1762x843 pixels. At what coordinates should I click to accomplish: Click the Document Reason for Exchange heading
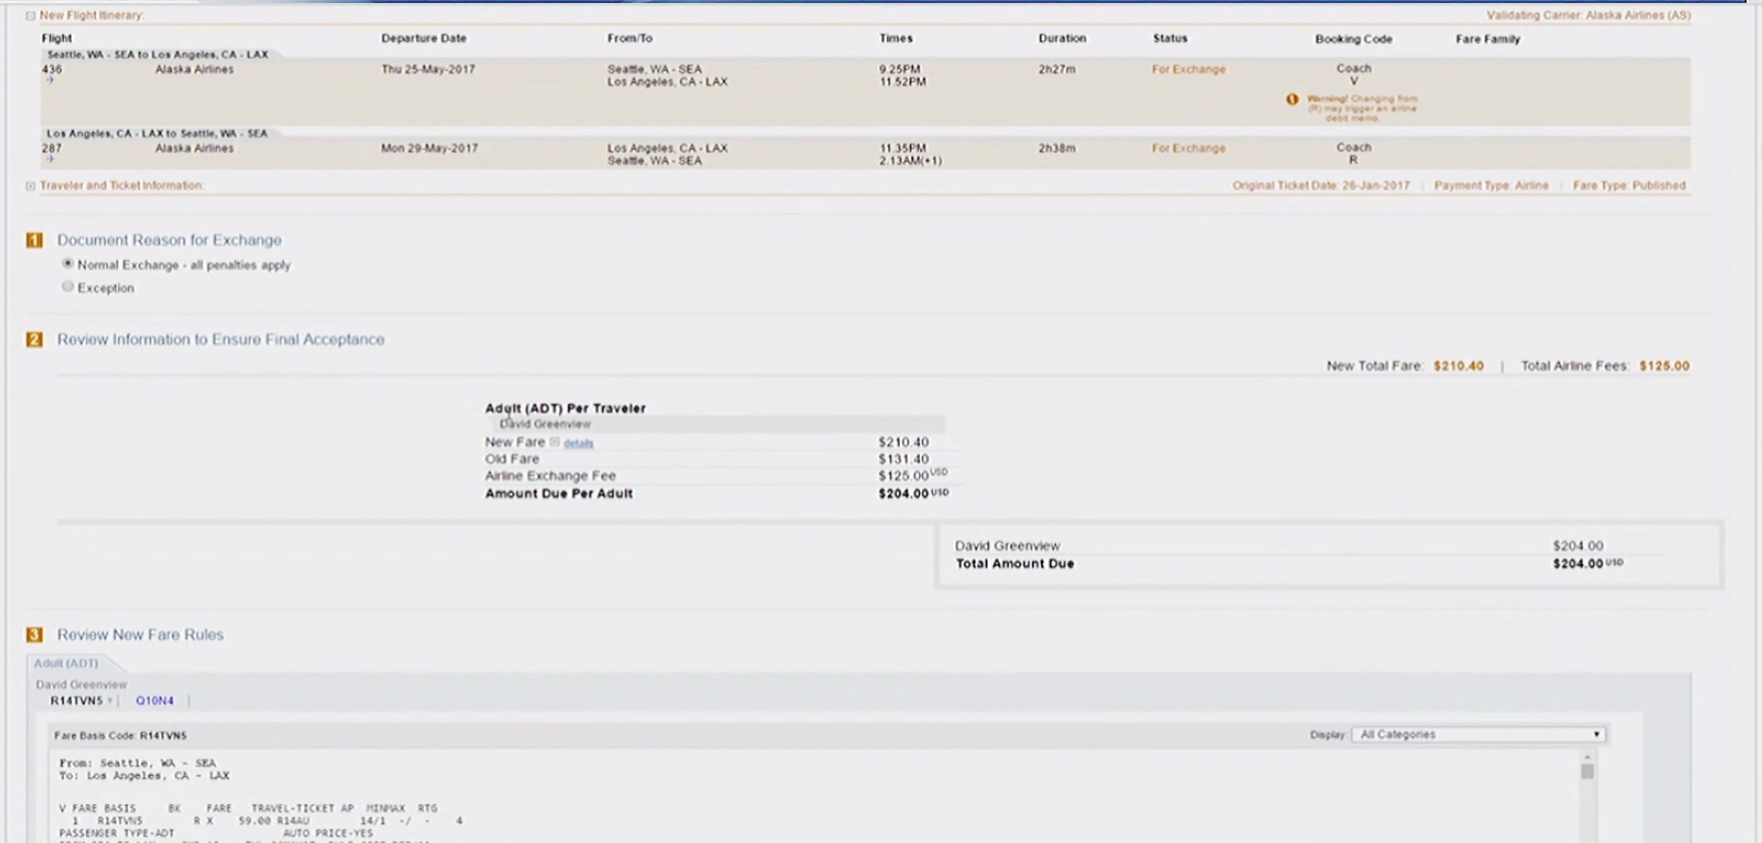169,240
